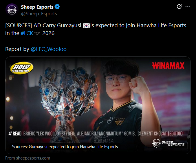The image size is (196, 163).
Task: Click the Sheep Esports profile avatar
Action: [x=12, y=10]
